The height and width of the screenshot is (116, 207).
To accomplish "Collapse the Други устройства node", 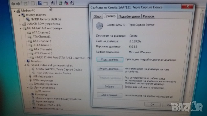I will click(28, 87).
